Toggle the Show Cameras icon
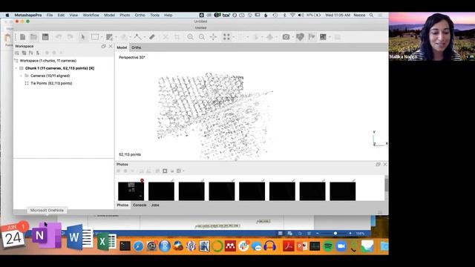Screen dimensions: 475x267 click(x=286, y=37)
